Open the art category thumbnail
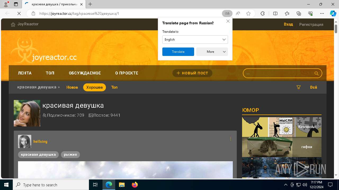The width and height of the screenshot is (339, 190). click(x=282, y=167)
